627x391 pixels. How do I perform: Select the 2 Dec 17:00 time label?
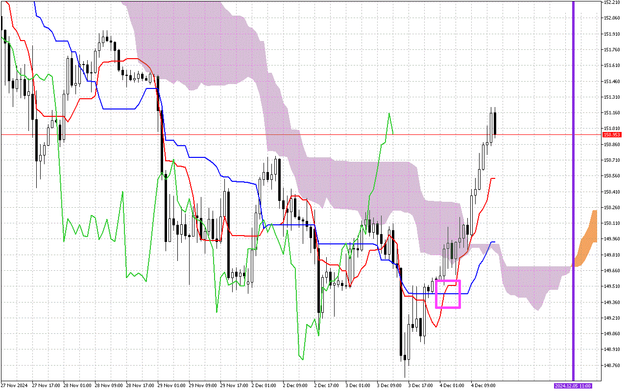[327, 386]
